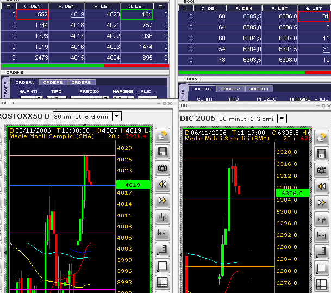Click bid price 4019 in the left book
This screenshot has width=331, height=293.
coord(77,15)
